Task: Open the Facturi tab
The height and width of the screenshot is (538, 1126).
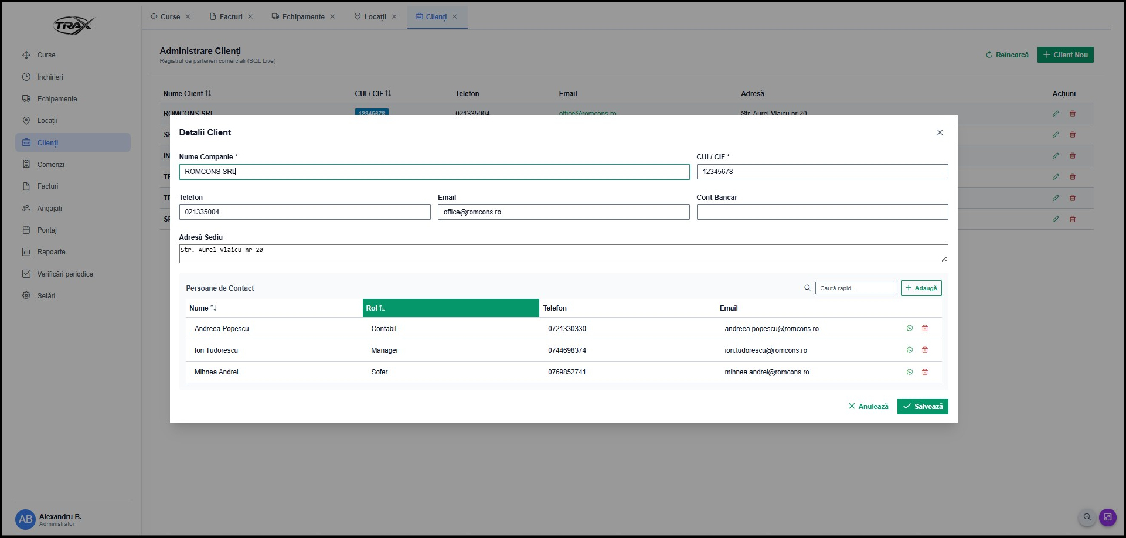Action: click(230, 17)
